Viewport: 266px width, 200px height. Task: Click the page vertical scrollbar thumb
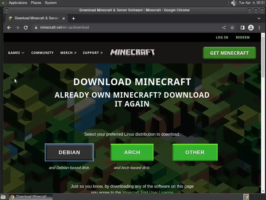point(263,57)
